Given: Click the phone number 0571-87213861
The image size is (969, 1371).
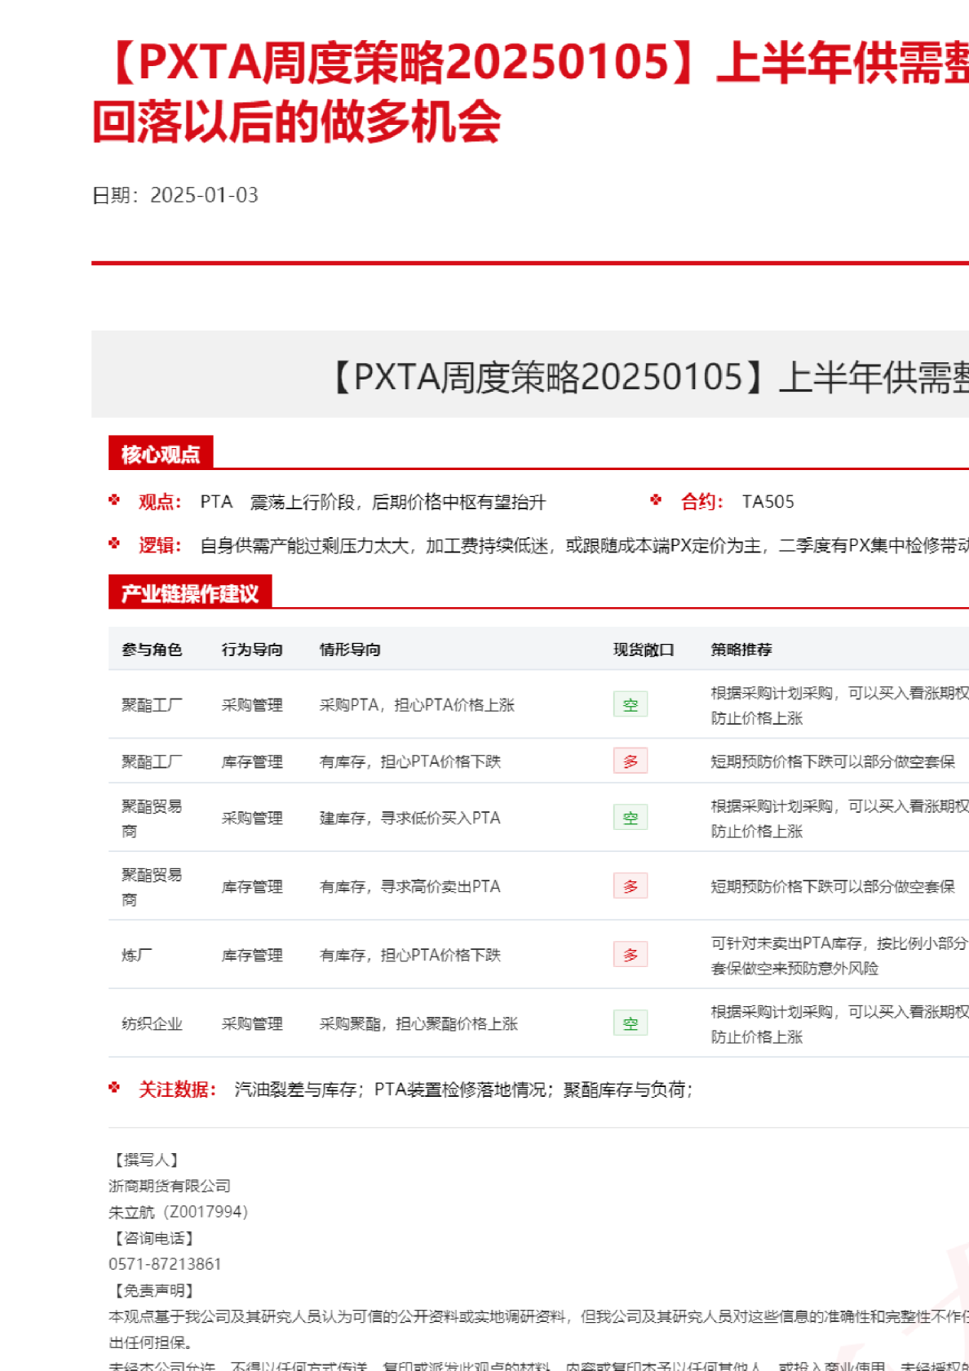Looking at the screenshot, I should [165, 1264].
